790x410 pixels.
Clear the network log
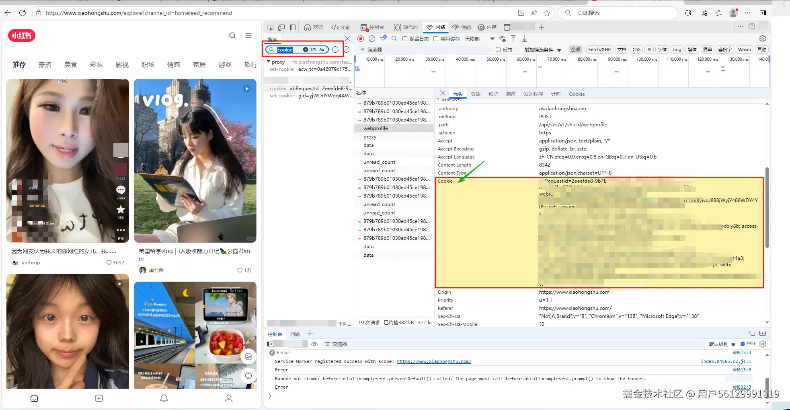point(372,39)
